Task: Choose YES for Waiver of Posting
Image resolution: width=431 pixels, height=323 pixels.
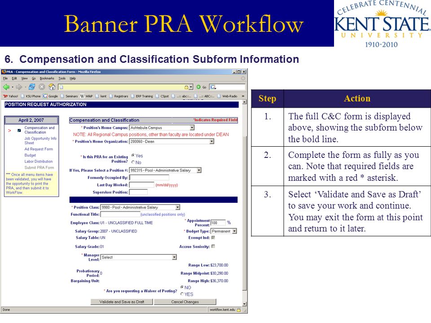Action: tap(182, 294)
